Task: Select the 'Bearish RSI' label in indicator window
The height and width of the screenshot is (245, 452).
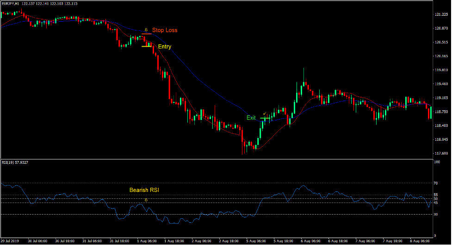Action: 144,190
